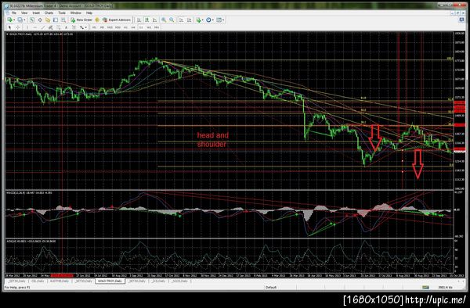Set timeframe to M15
The height and width of the screenshot is (308, 470).
tap(110, 27)
